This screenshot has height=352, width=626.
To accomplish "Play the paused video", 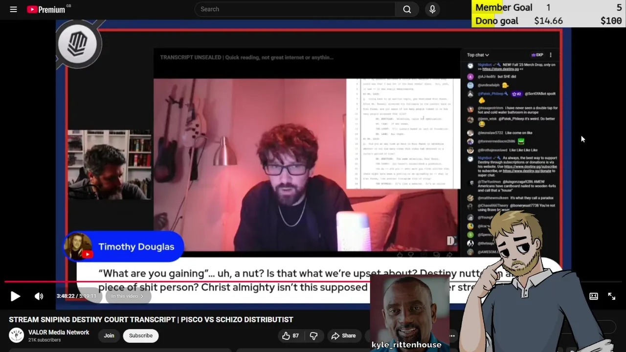I will [15, 296].
